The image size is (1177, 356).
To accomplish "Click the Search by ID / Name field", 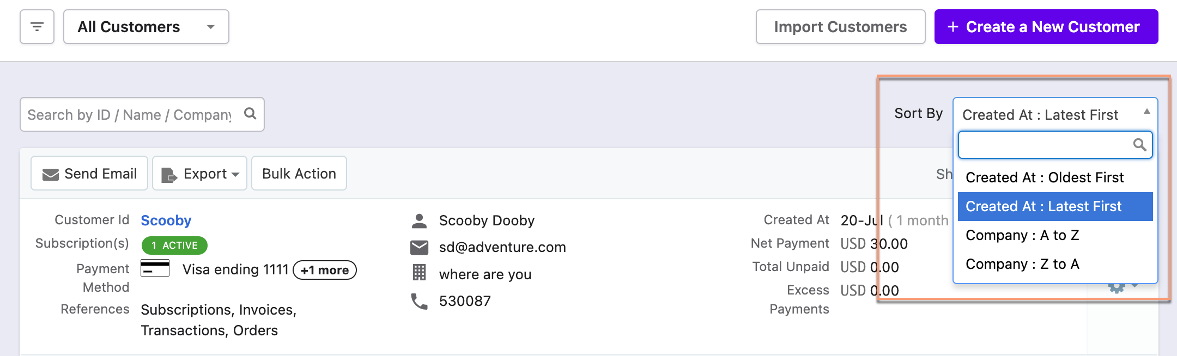I will [130, 115].
